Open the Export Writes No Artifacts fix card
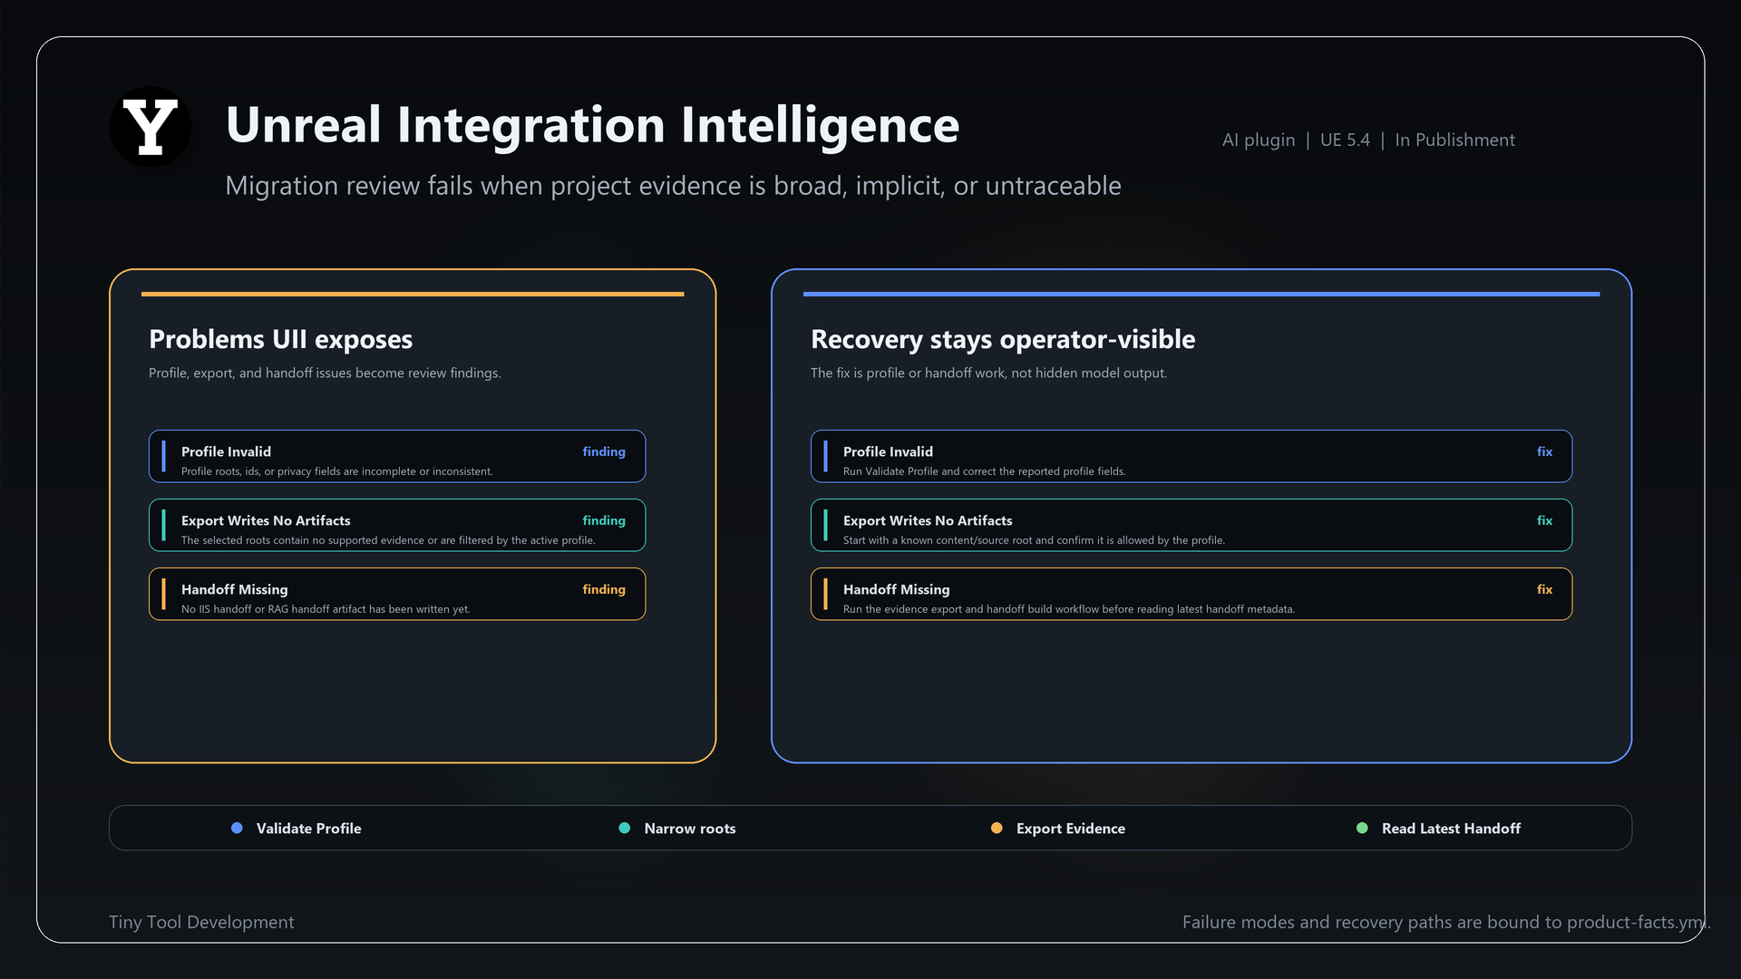 point(1191,525)
